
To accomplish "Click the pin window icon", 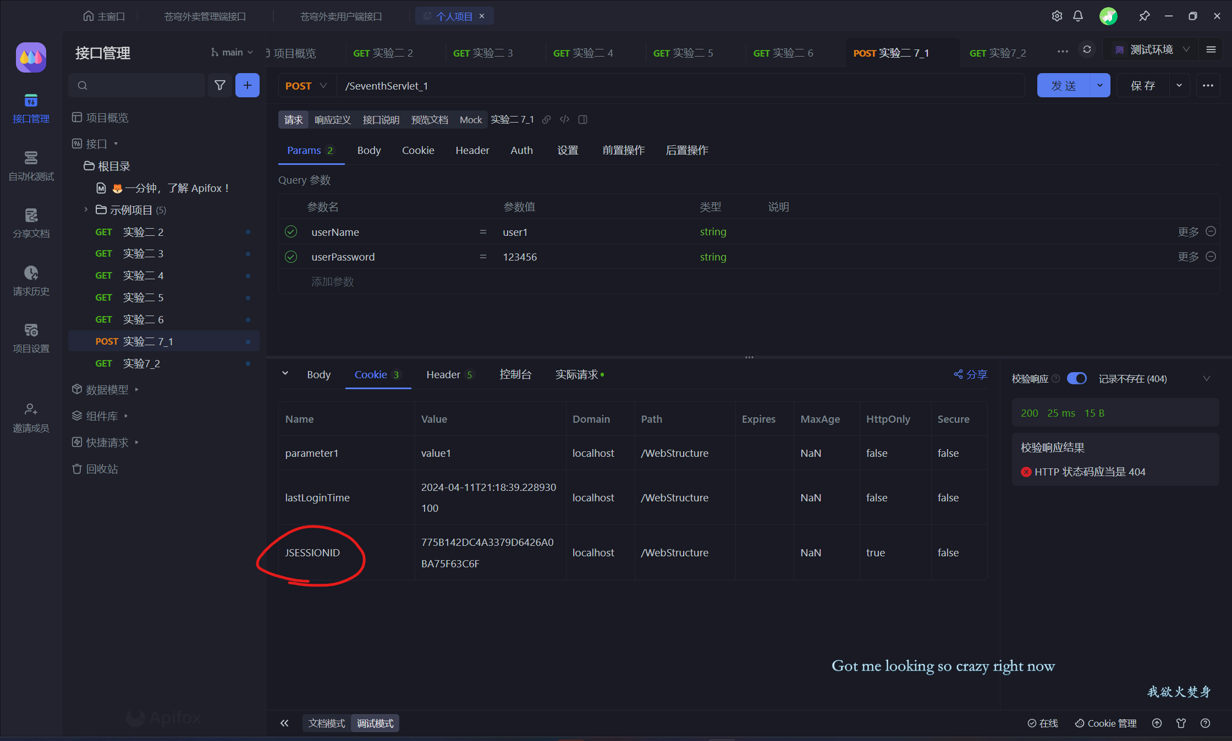I will click(x=1145, y=16).
